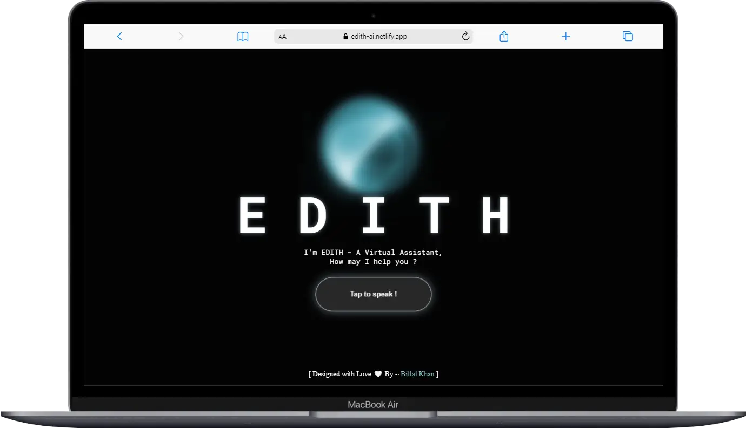
Task: Click the white heart icon in the footer
Action: point(378,374)
